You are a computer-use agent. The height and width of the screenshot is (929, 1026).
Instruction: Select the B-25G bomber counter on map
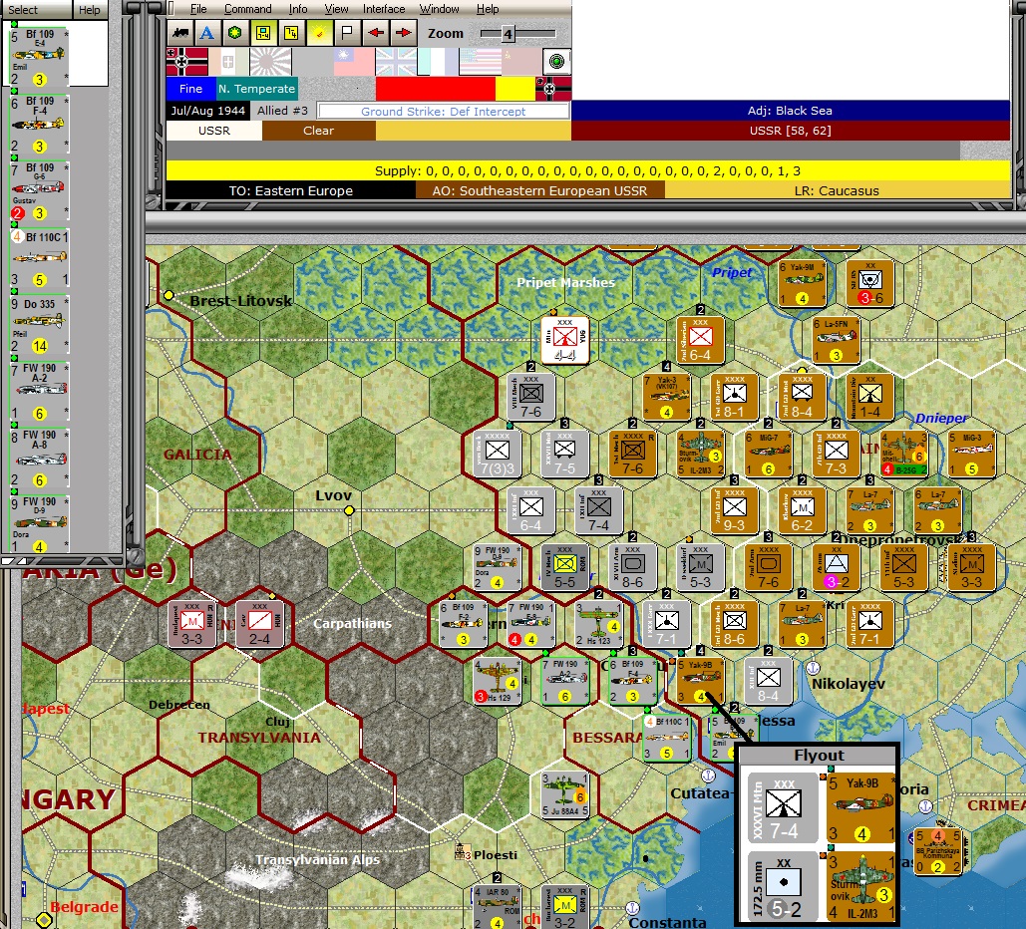click(x=903, y=453)
